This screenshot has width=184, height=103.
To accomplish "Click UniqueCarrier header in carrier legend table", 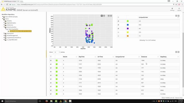I will tap(143, 17).
